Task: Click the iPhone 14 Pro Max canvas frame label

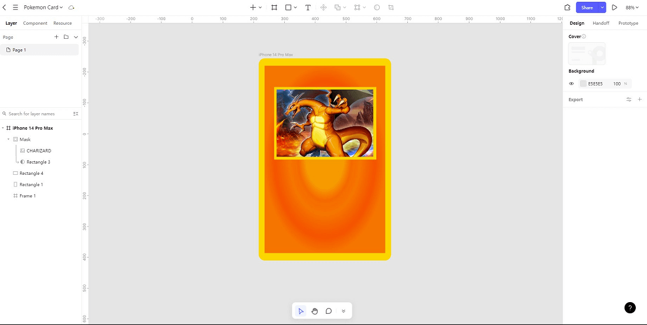Action: pos(275,55)
